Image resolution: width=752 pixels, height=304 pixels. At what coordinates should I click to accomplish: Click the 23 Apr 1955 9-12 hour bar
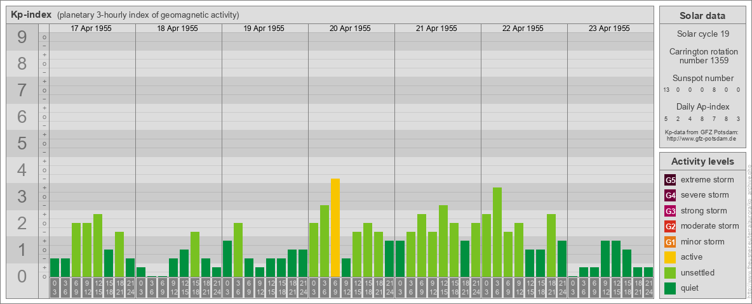coord(605,258)
